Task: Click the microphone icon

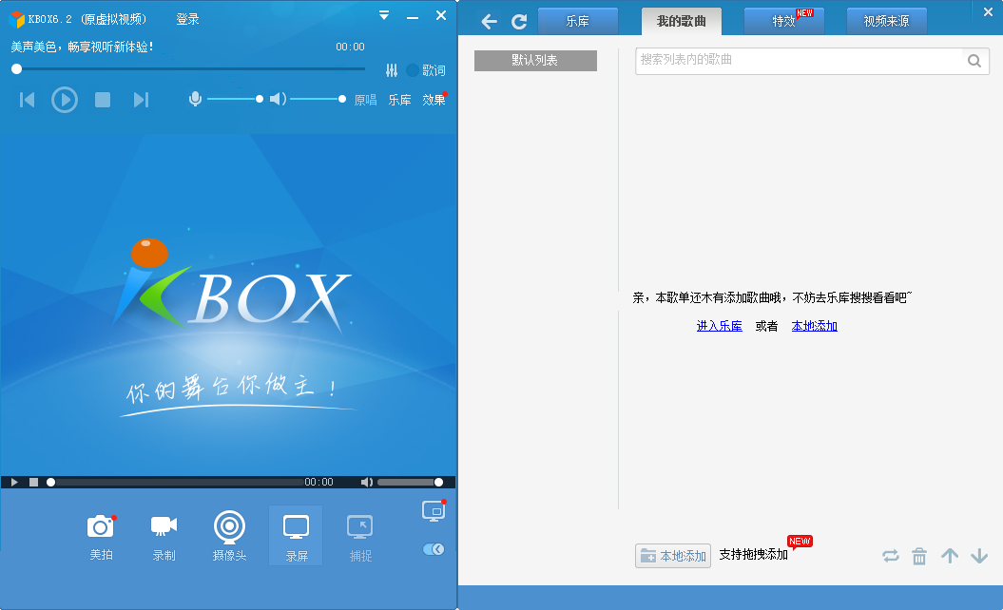Action: [x=195, y=99]
